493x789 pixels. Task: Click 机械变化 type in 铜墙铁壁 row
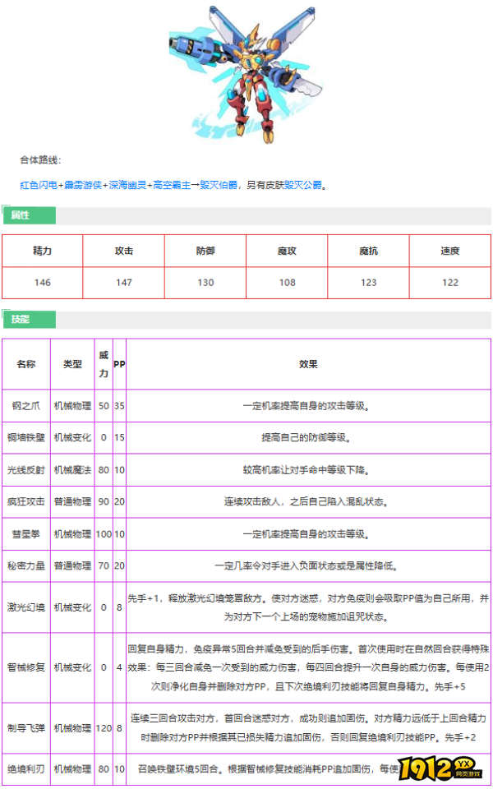coord(72,438)
